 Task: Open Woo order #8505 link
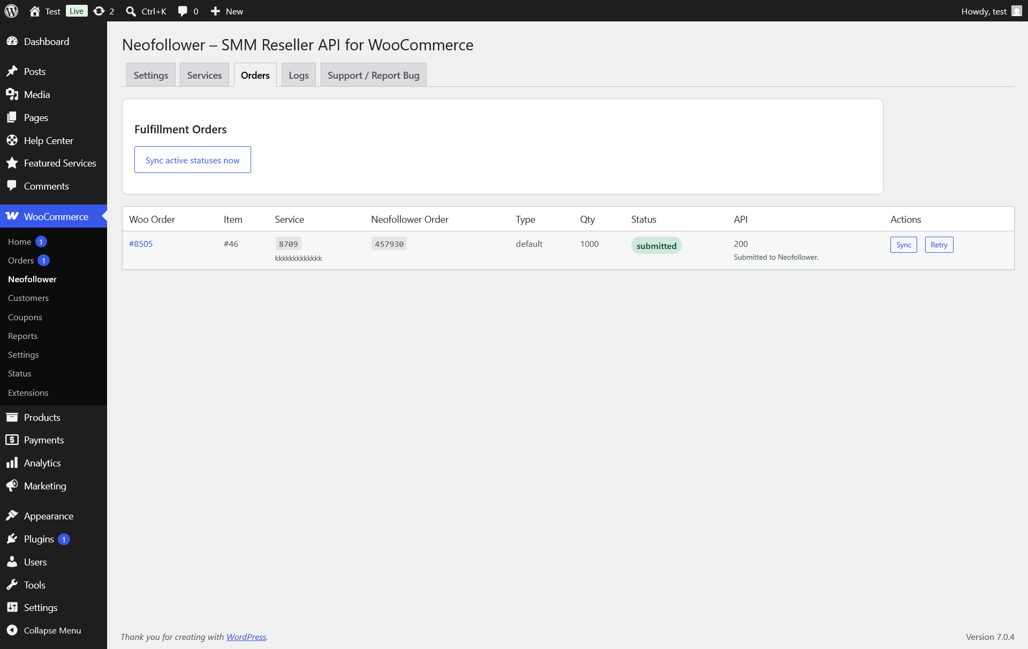pyautogui.click(x=141, y=244)
